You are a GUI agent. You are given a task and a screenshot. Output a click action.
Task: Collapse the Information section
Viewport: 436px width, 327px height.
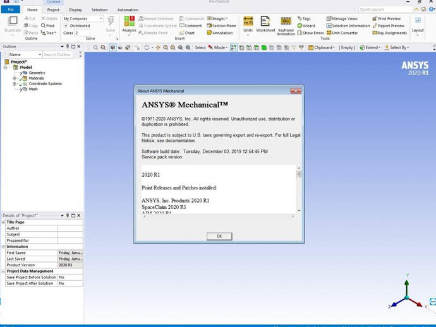[3, 247]
